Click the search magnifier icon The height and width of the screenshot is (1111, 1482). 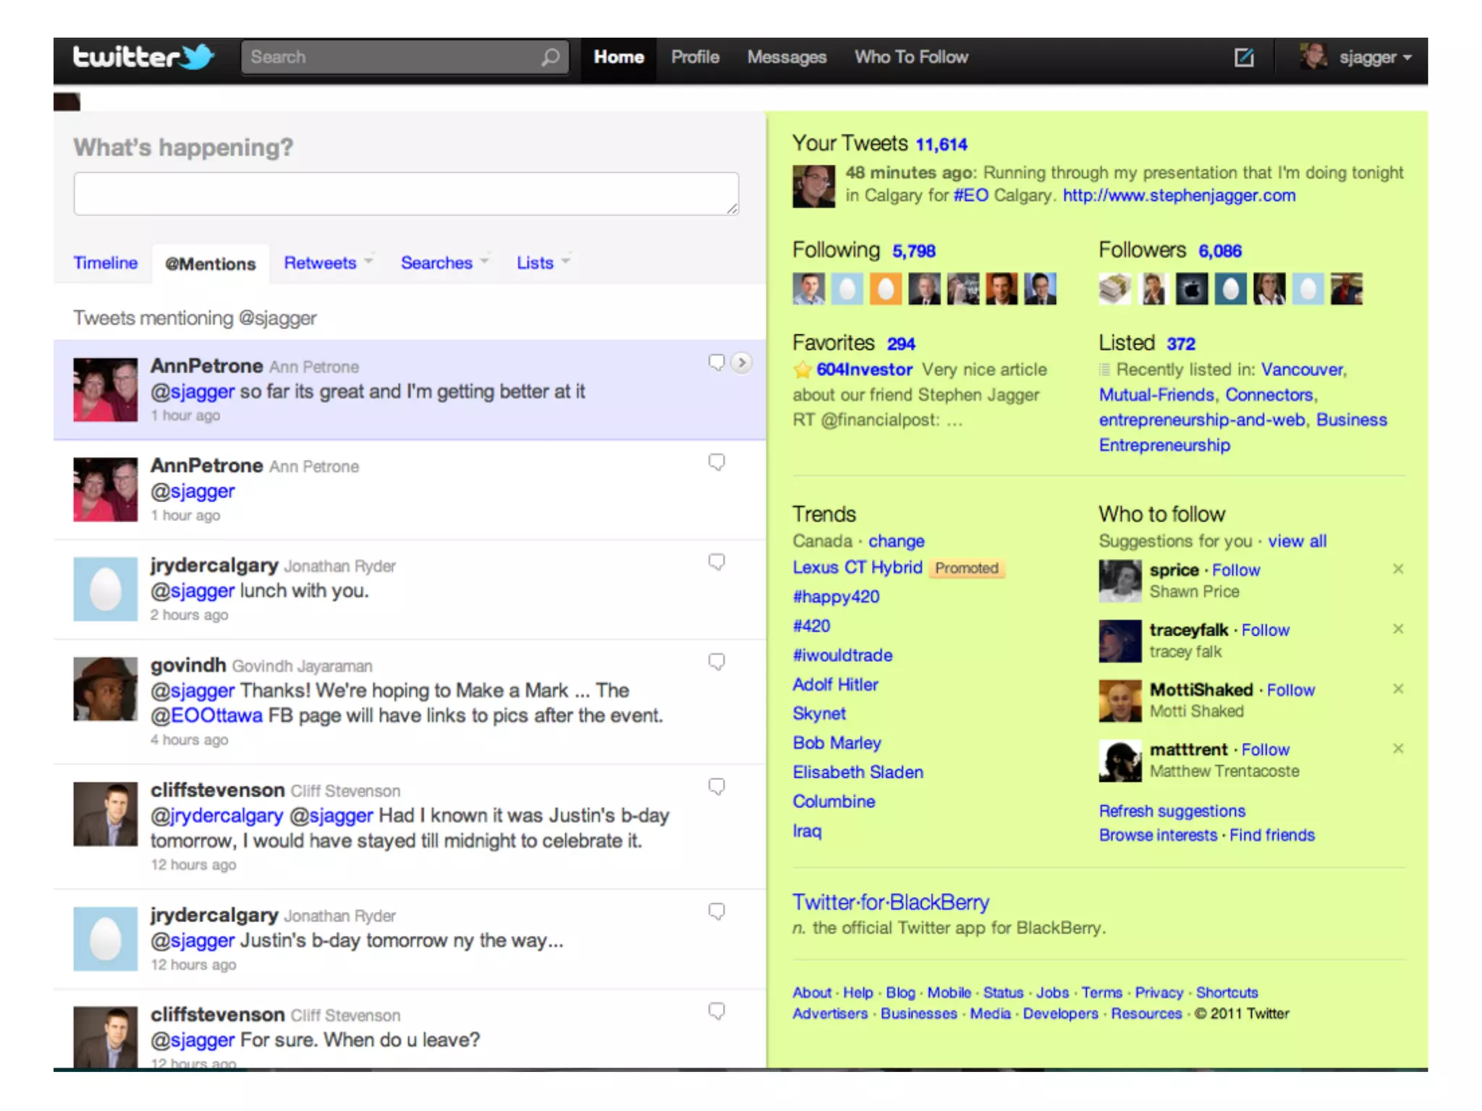[x=550, y=57]
